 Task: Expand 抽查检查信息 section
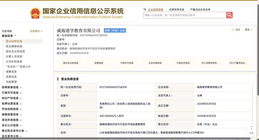(x=12, y=115)
